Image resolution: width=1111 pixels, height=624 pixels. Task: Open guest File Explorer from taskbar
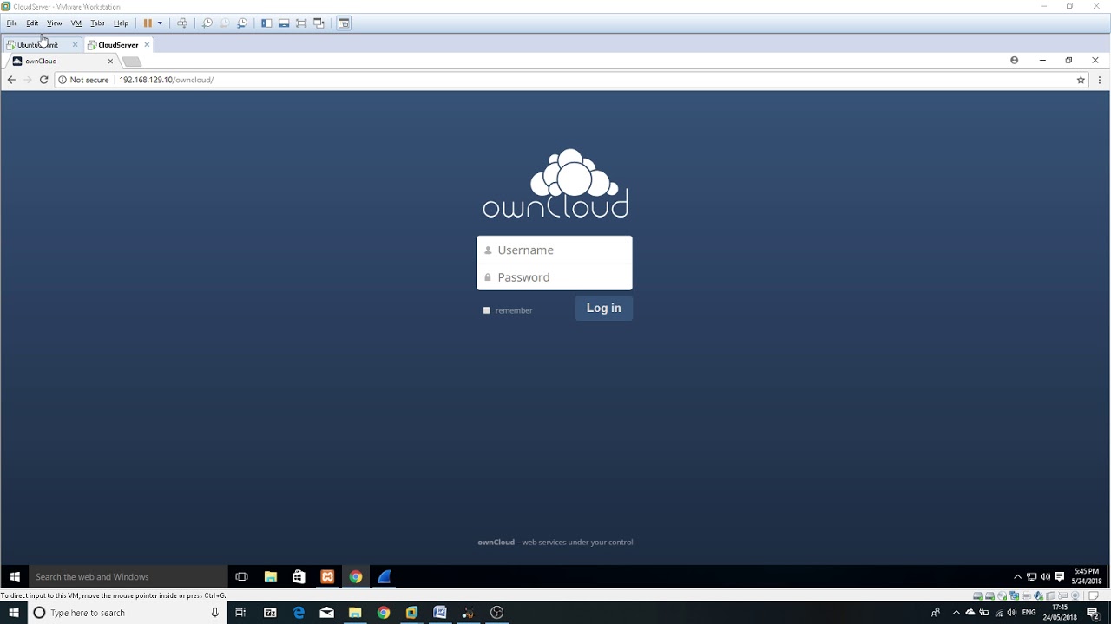pos(271,577)
